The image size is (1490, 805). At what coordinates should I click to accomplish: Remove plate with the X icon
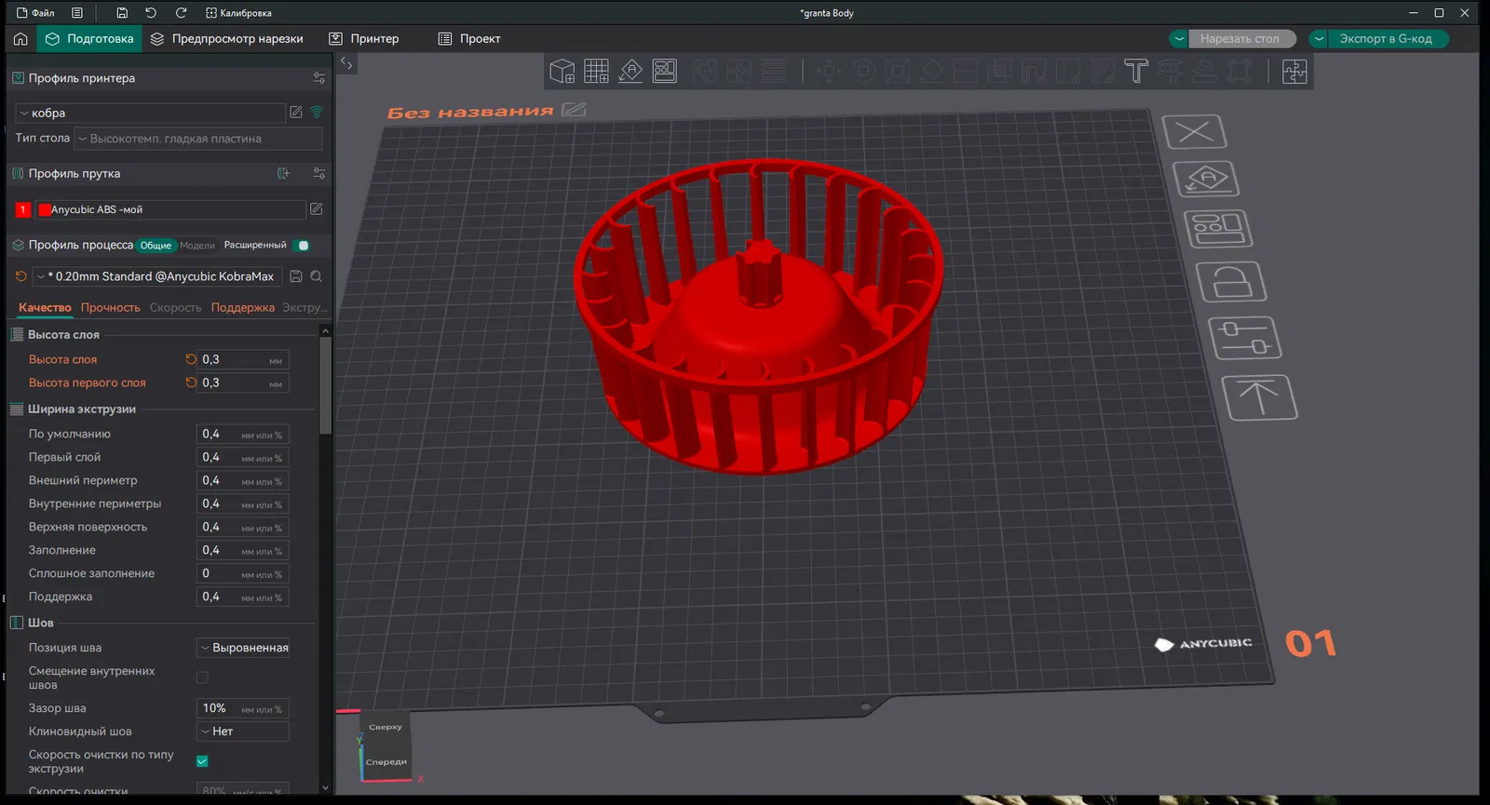point(1195,131)
